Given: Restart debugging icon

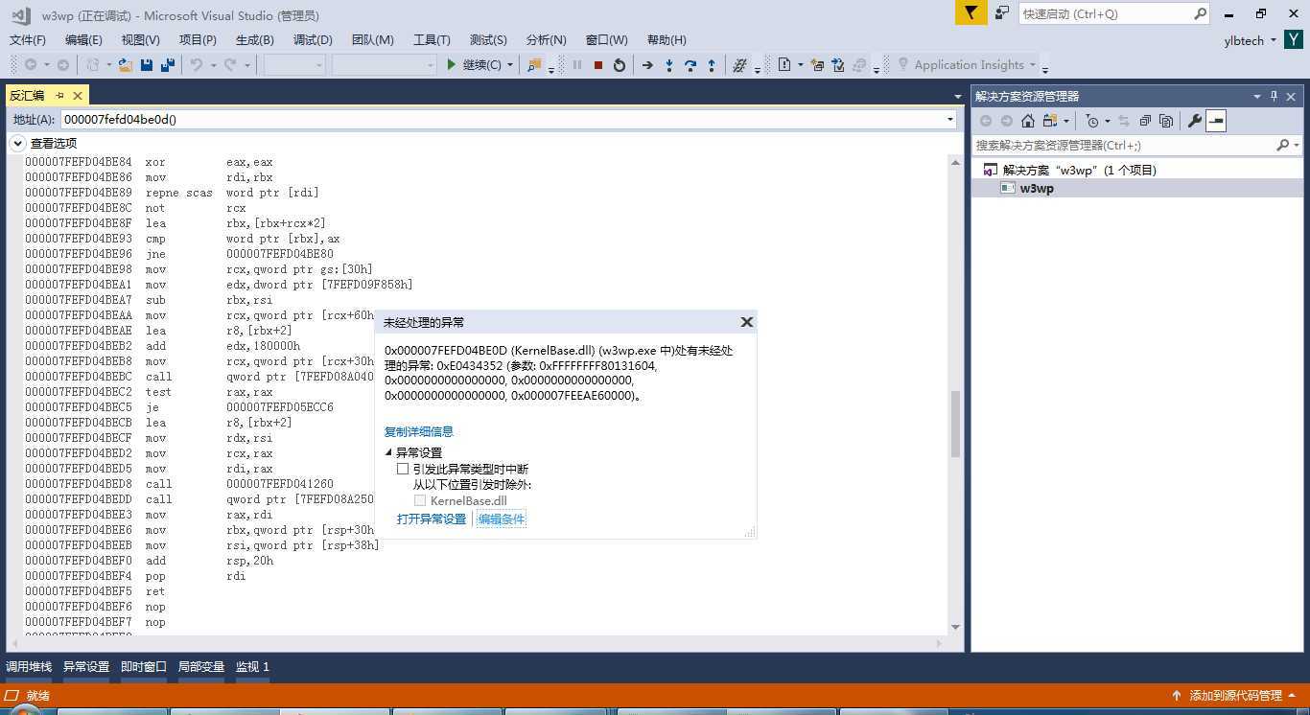Looking at the screenshot, I should pyautogui.click(x=620, y=65).
